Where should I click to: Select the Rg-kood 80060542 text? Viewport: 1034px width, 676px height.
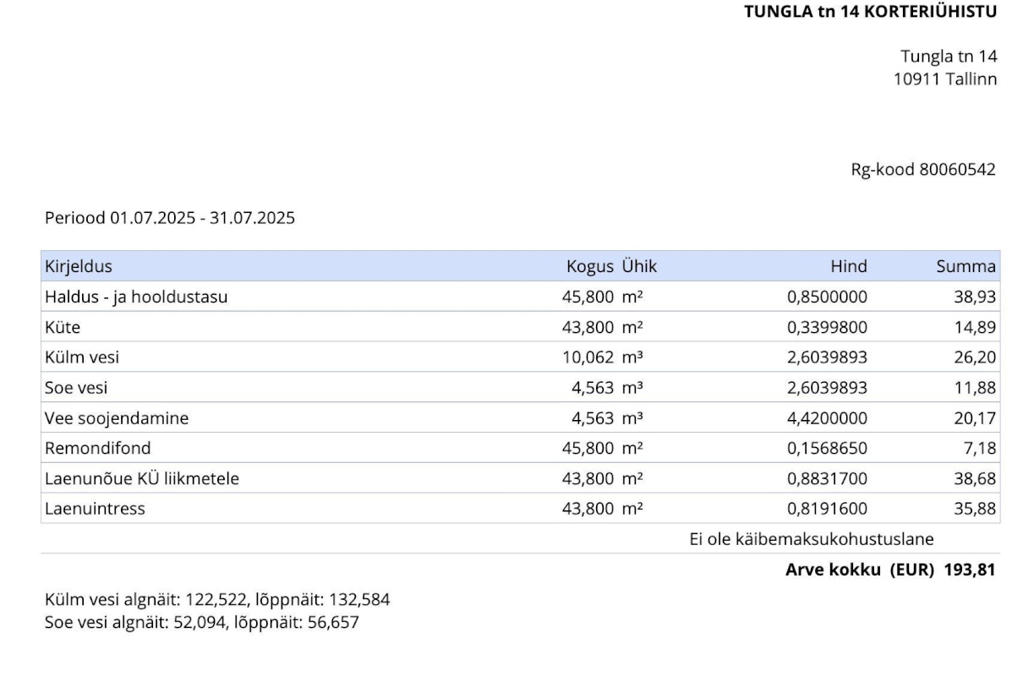[923, 170]
